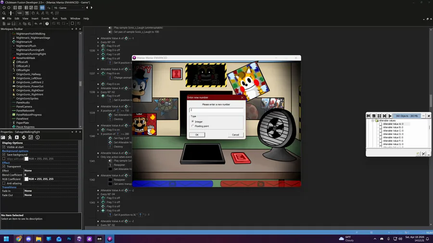Select the Floating point radio button

click(x=193, y=126)
